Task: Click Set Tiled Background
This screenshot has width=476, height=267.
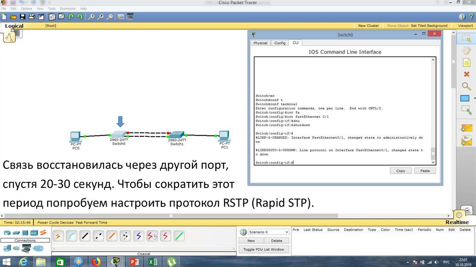Action: click(x=429, y=26)
